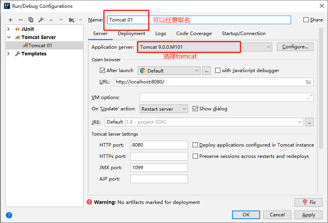This screenshot has width=328, height=223.
Task: Open the Startup/Connection tab
Action: pyautogui.click(x=244, y=34)
